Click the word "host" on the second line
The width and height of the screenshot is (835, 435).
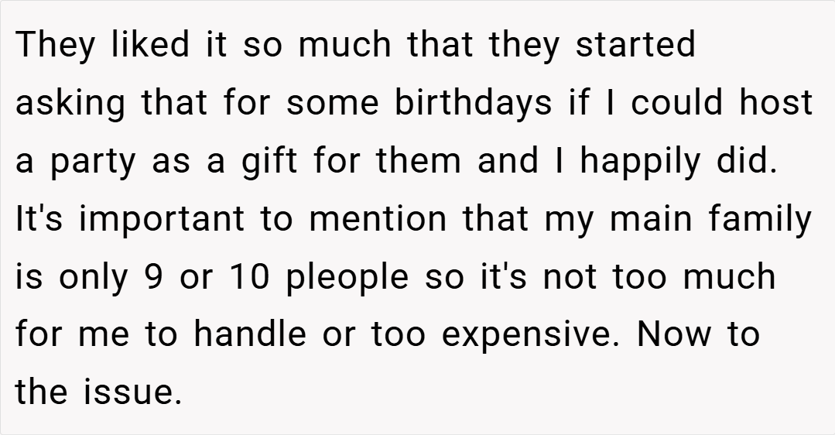775,101
